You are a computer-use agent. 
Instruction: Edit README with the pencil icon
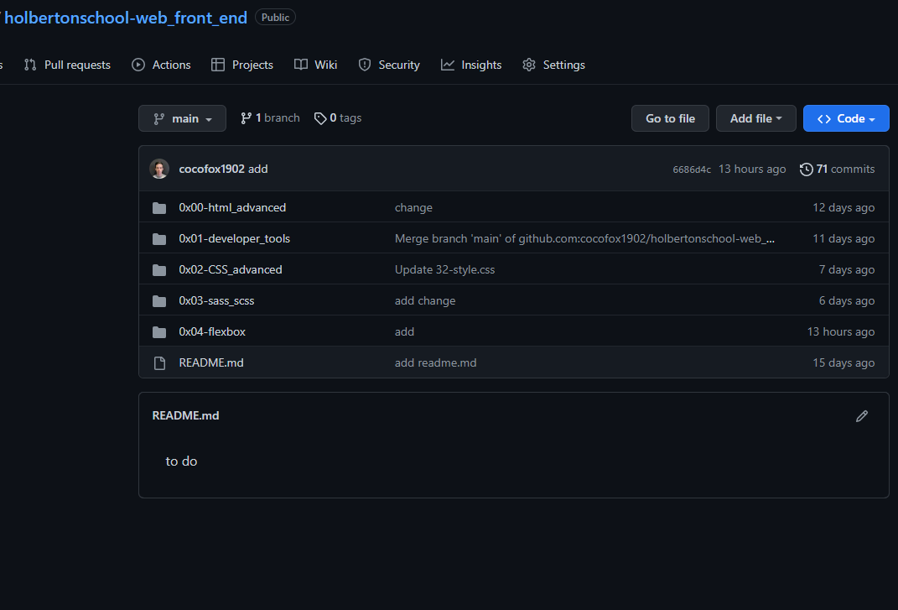pos(861,415)
